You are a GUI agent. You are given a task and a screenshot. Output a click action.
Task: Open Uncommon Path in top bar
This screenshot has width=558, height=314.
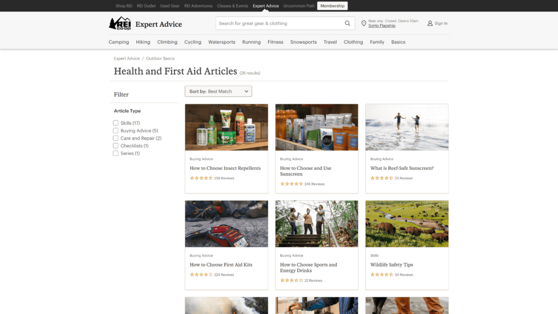[299, 5]
